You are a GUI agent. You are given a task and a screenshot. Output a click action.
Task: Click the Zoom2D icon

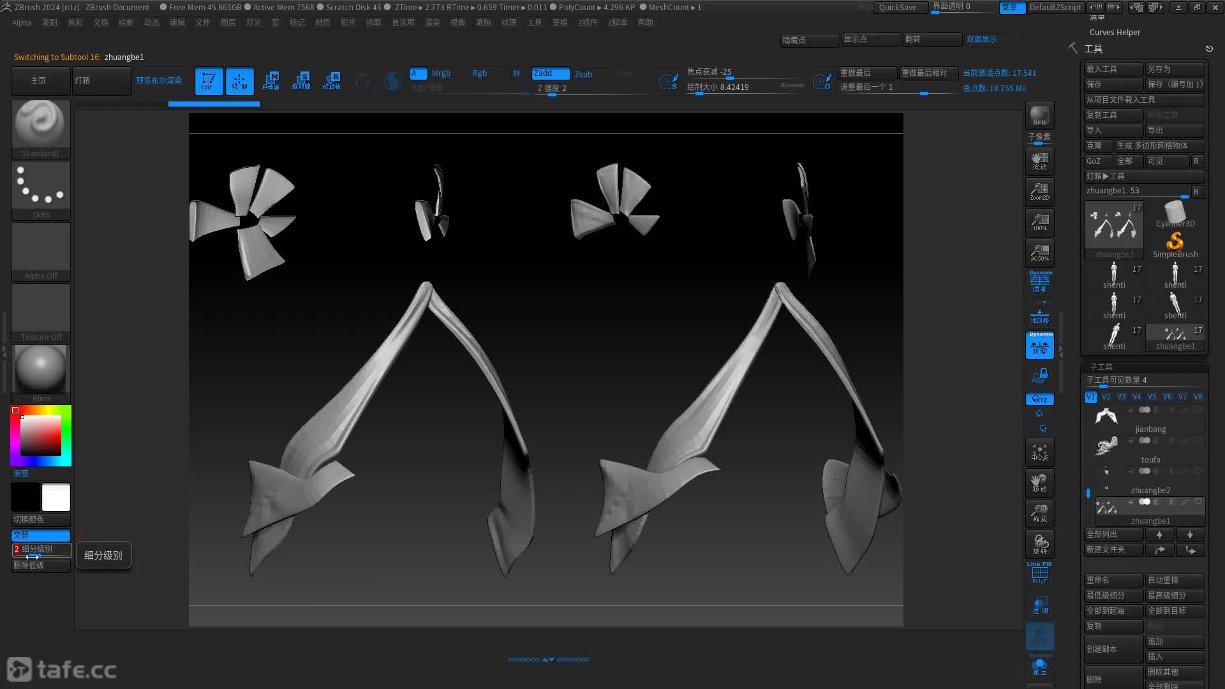pyautogui.click(x=1039, y=191)
